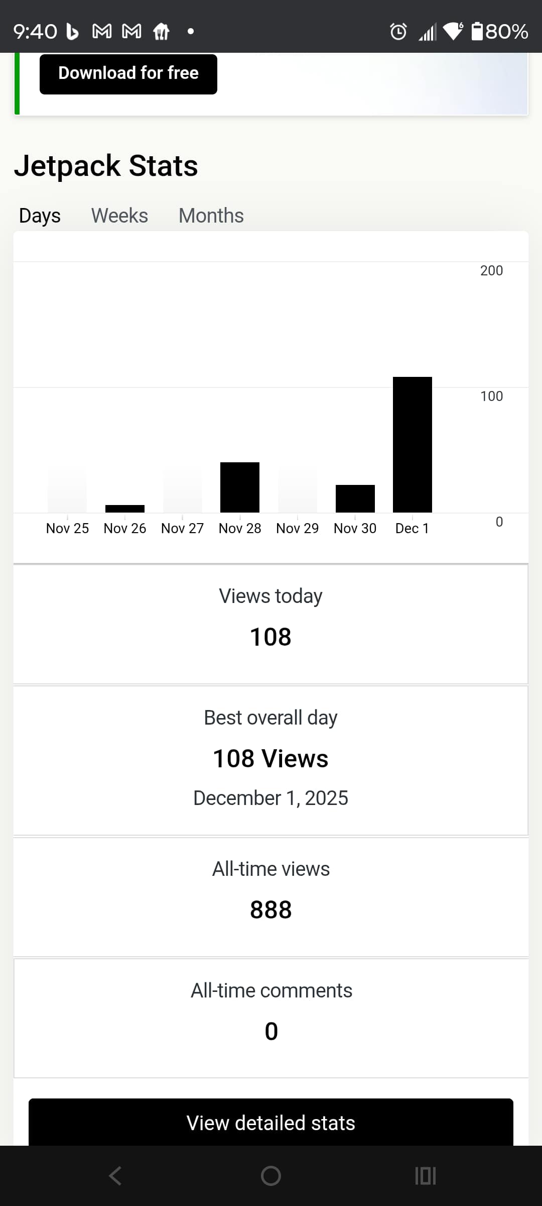Tap the notification dot in the status bar
Image resolution: width=542 pixels, height=1206 pixels.
pos(190,32)
